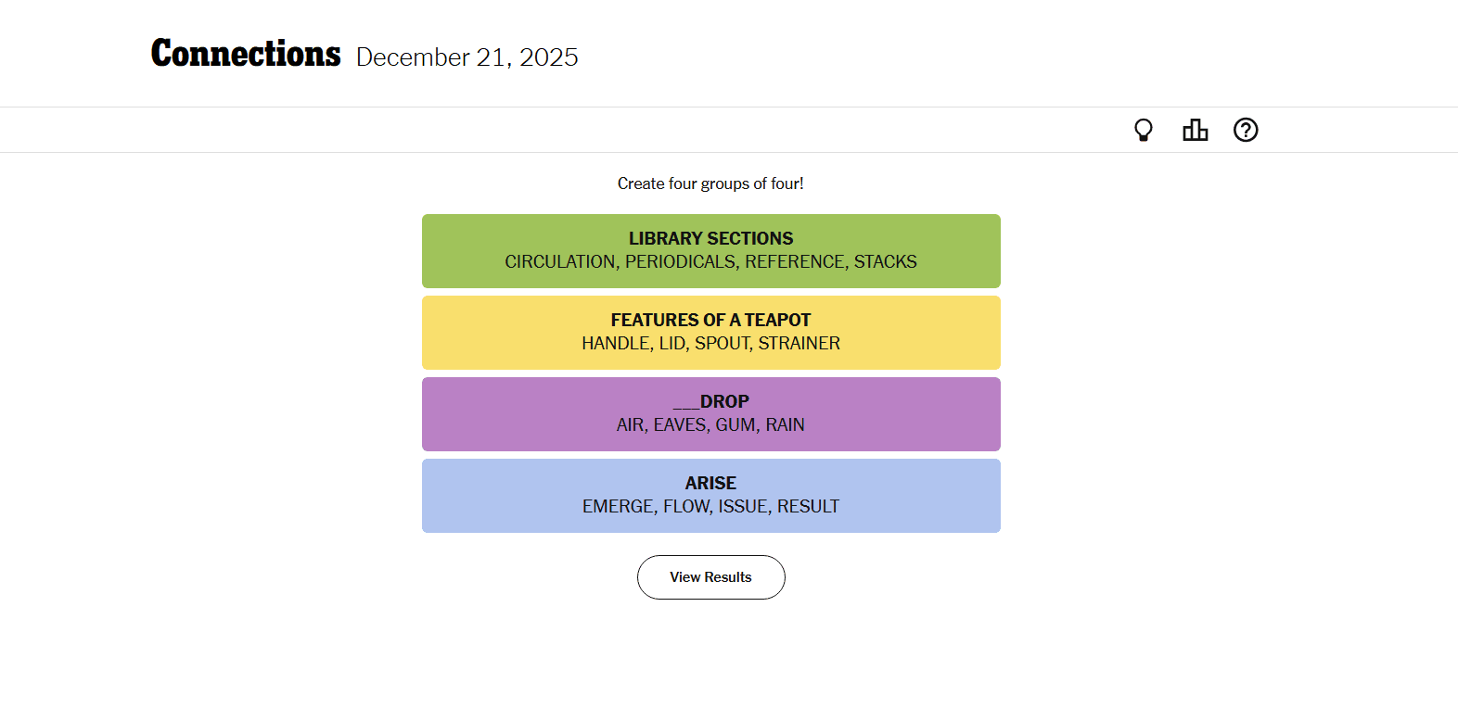Select the blue ARISE heading
Viewport: 1458px width, 708px height.
(710, 483)
